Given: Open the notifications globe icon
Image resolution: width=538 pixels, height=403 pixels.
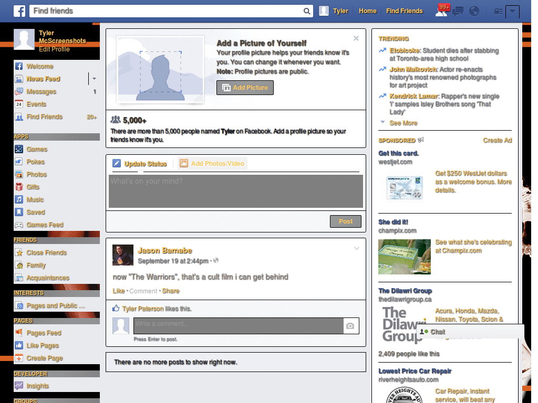Looking at the screenshot, I should 474,12.
